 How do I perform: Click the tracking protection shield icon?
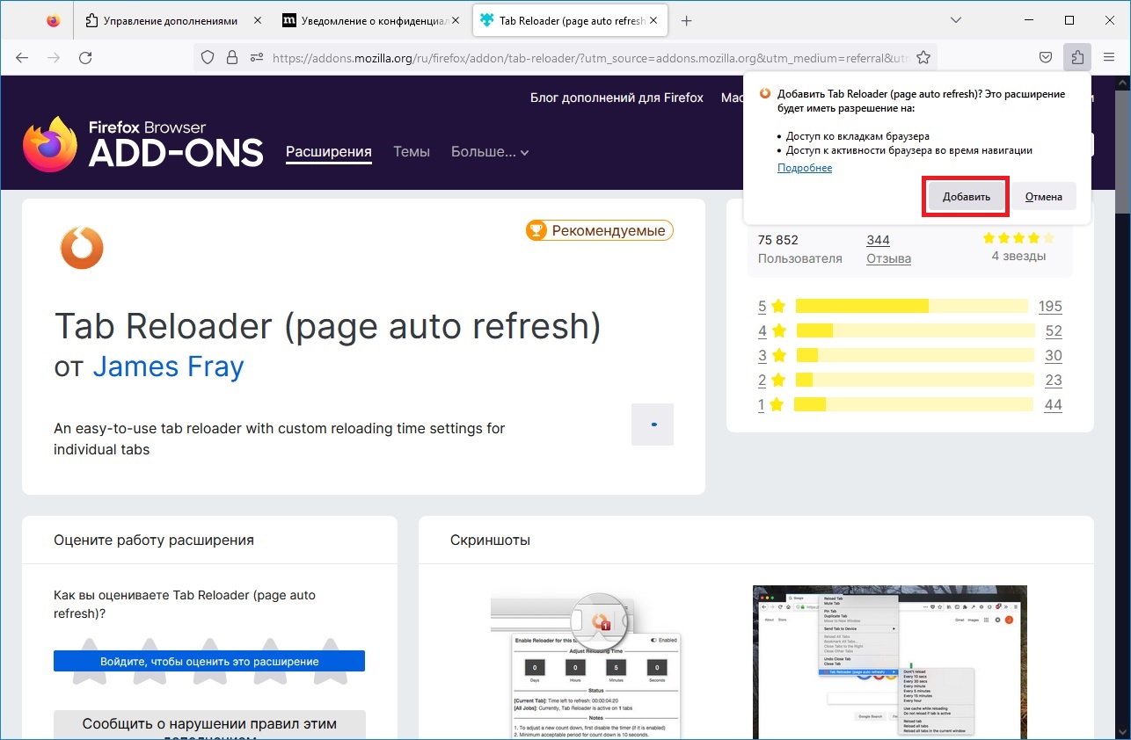coord(208,58)
